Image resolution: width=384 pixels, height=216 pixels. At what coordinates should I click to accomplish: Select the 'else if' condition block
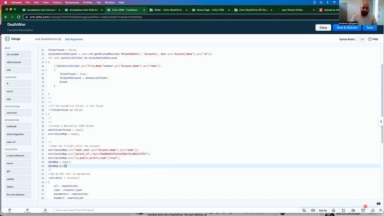click(18, 91)
